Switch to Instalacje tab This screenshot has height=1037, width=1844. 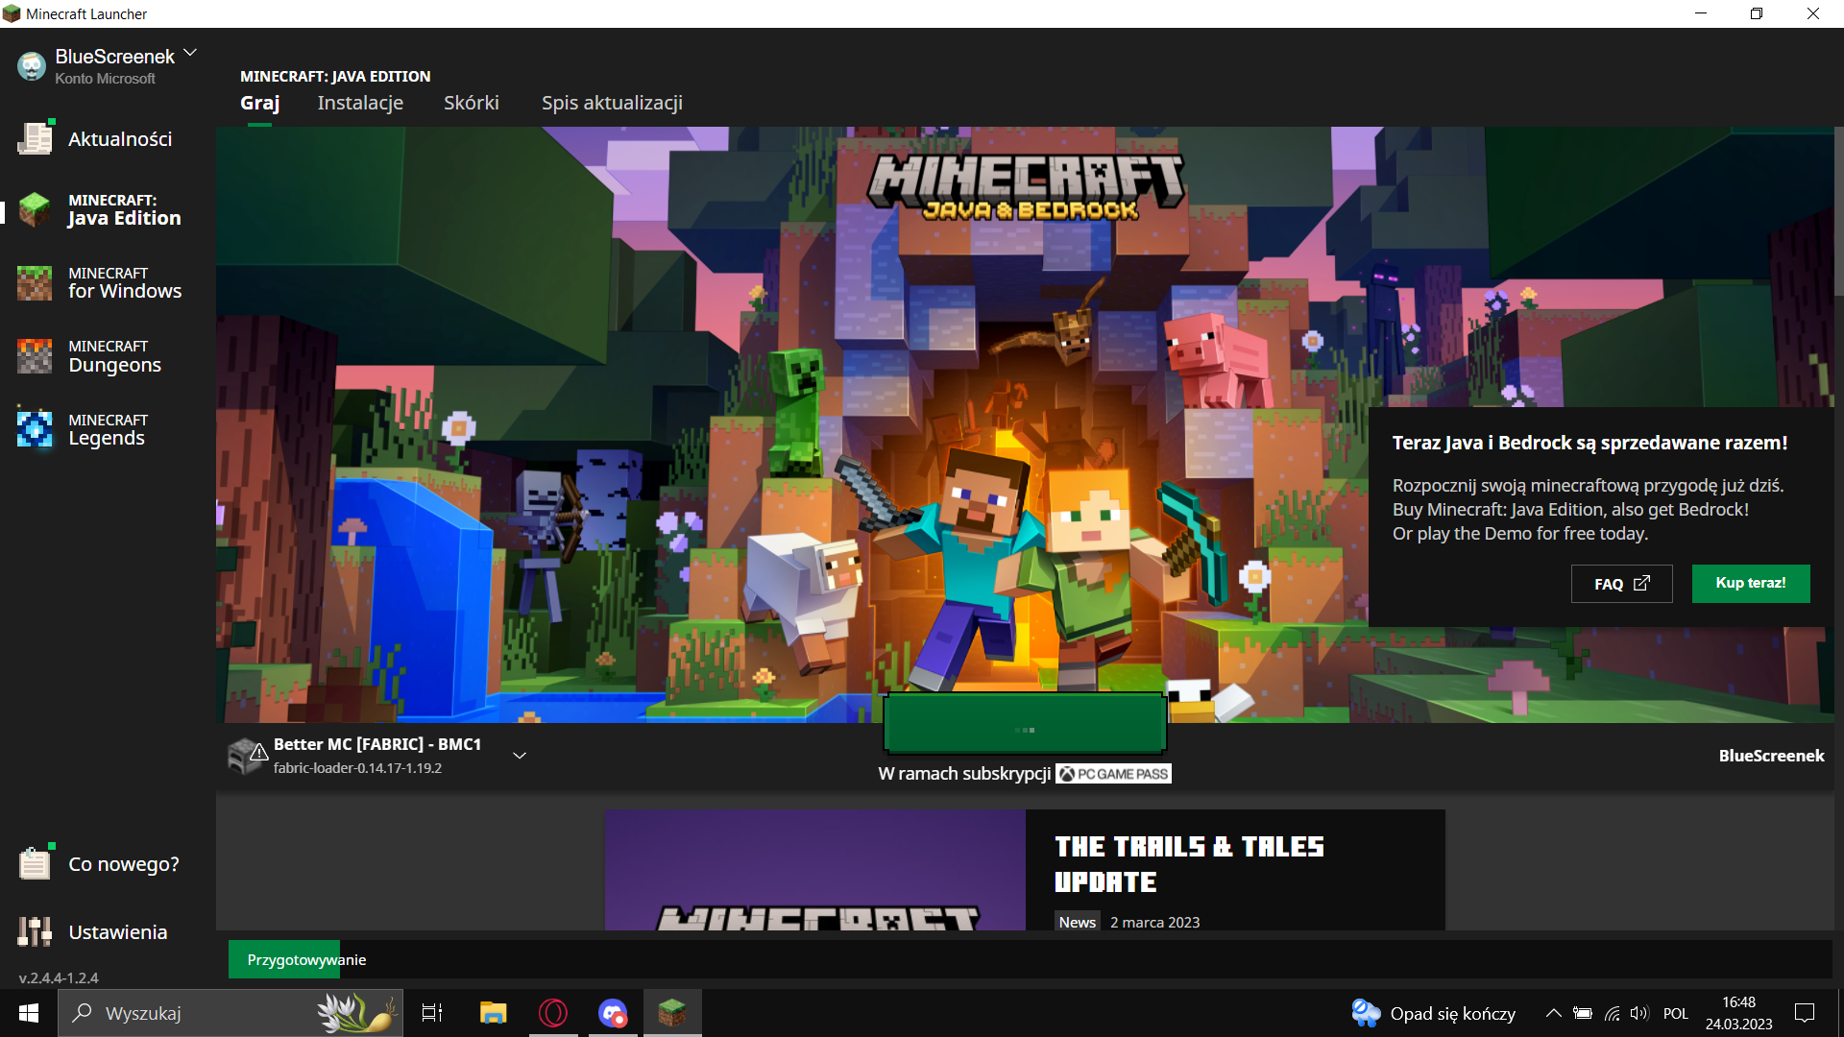click(360, 103)
